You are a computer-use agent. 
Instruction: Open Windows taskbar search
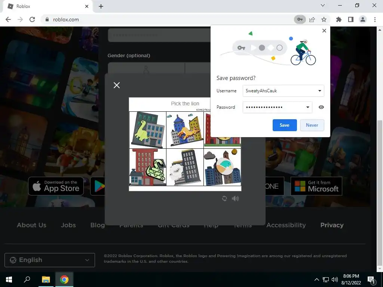coord(27,280)
